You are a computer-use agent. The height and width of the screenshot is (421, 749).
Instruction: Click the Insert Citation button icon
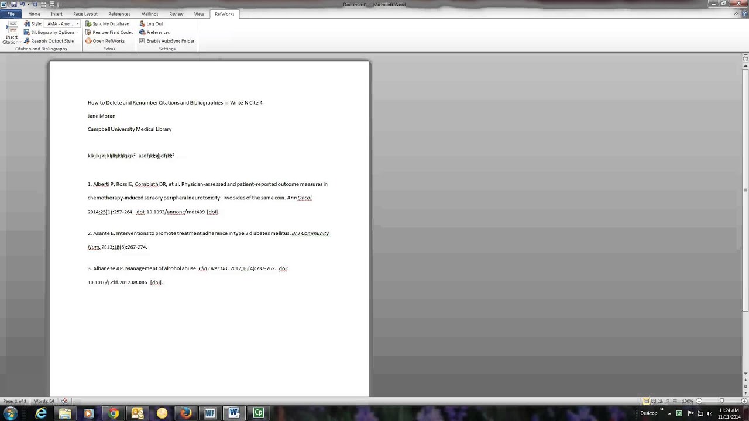click(x=12, y=27)
